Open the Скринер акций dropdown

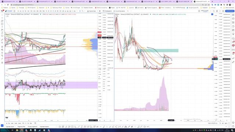[11, 127]
